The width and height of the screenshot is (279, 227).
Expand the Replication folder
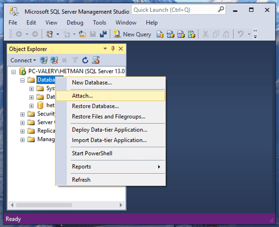pos(22,131)
